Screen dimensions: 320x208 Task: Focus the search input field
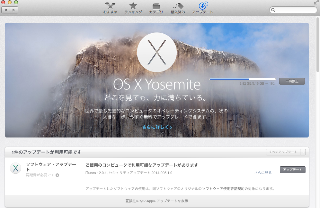pos(293,10)
